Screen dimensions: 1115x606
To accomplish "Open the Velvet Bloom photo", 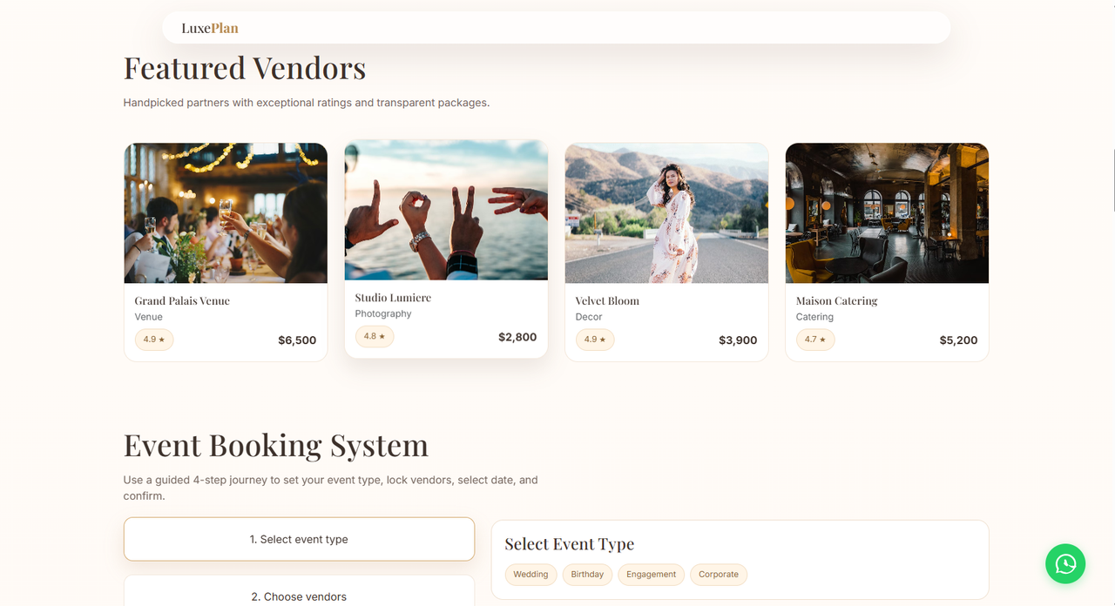I will click(666, 213).
